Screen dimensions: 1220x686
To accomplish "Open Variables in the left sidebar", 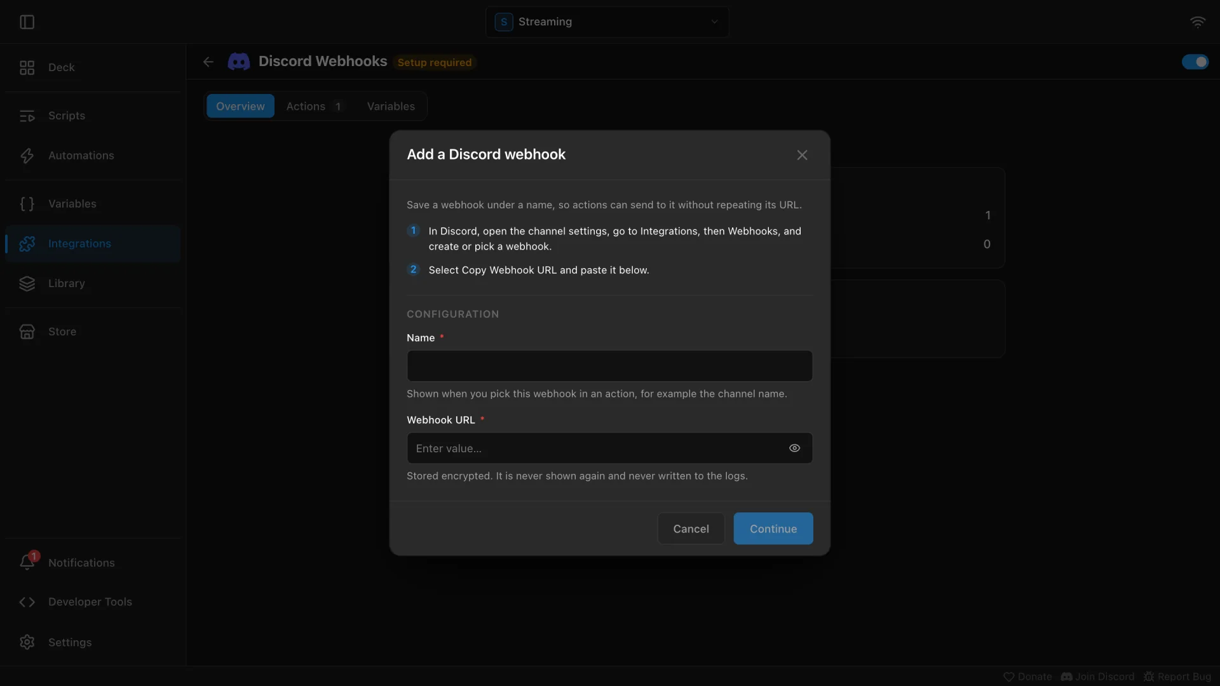I will click(93, 204).
